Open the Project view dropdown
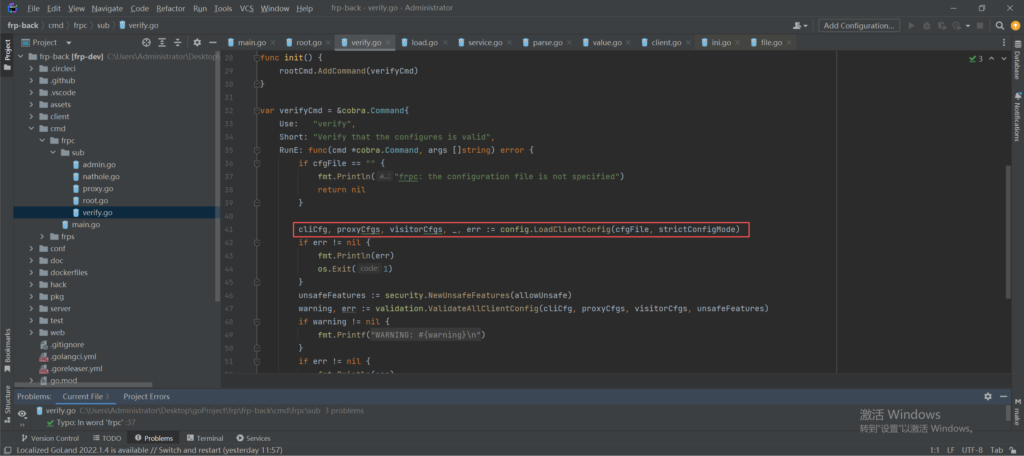 (68, 42)
